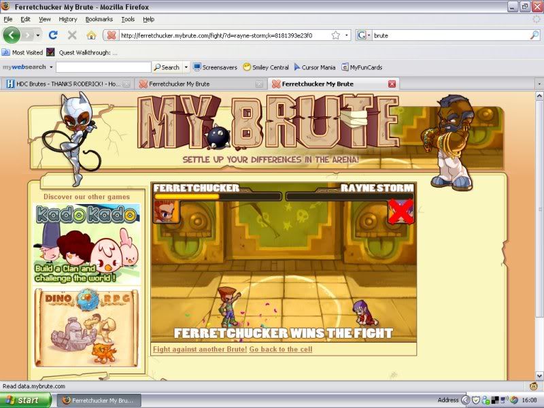The image size is (544, 408).
Task: Click the page scrollbar up arrow
Action: [x=539, y=95]
